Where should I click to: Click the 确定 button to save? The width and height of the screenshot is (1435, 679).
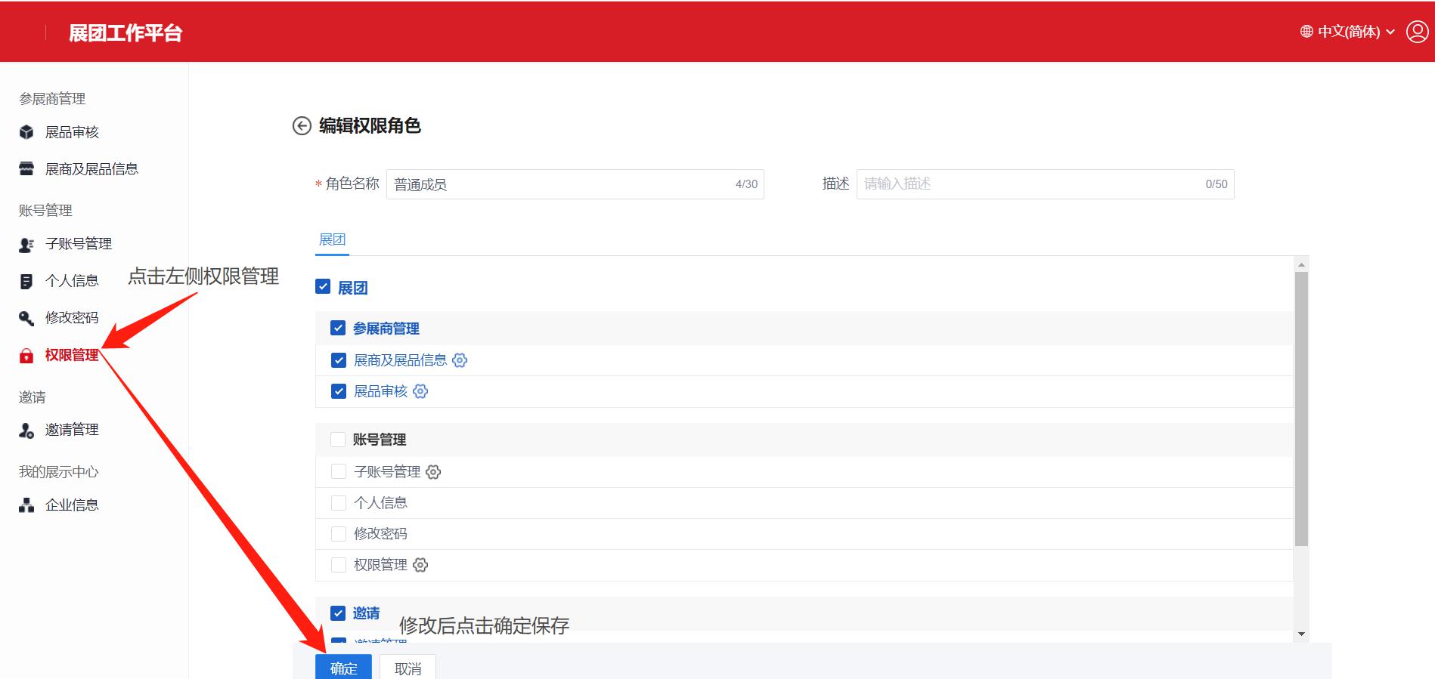point(343,668)
